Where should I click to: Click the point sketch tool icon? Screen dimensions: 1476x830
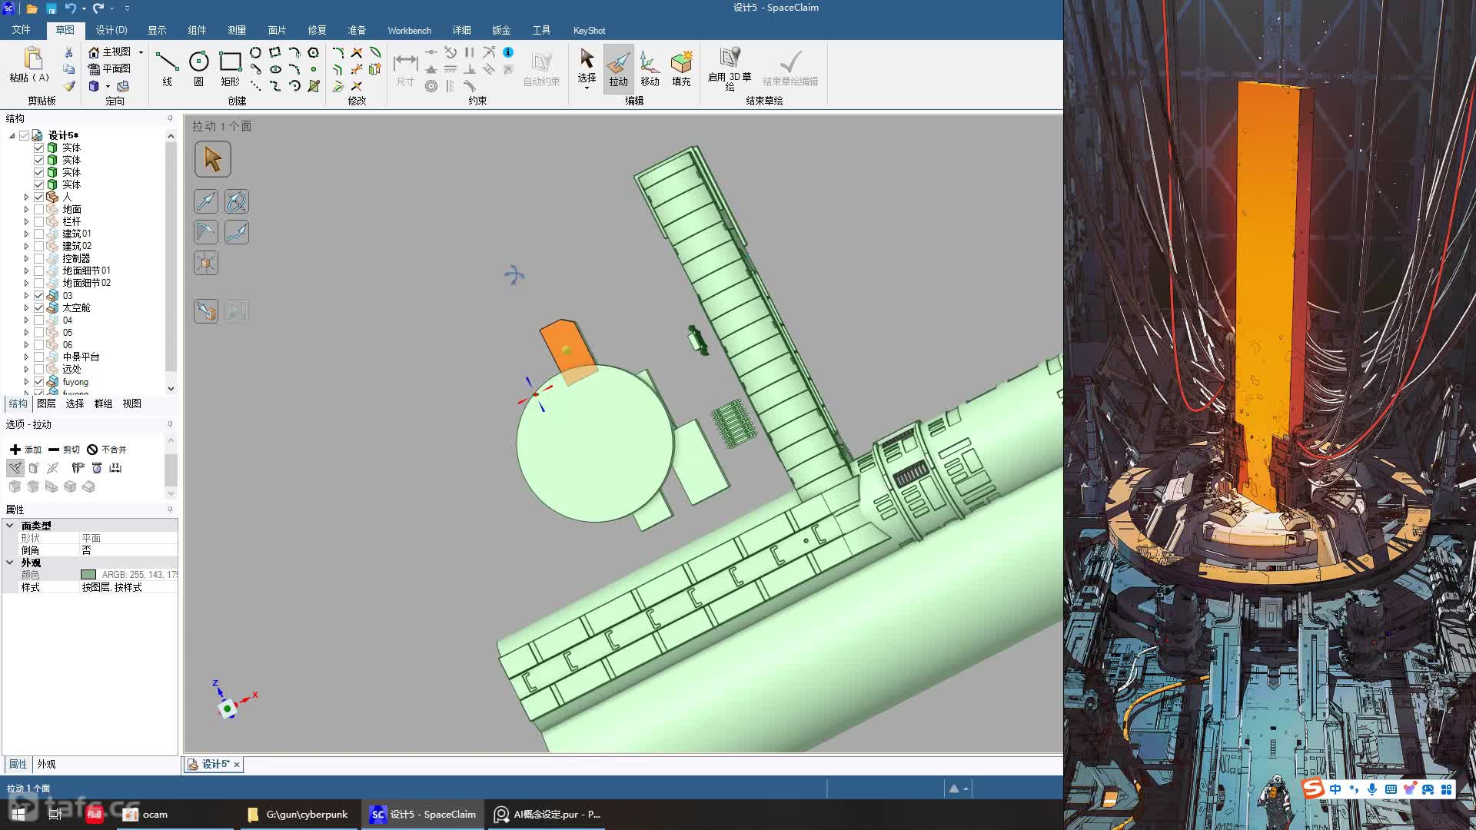coord(313,69)
